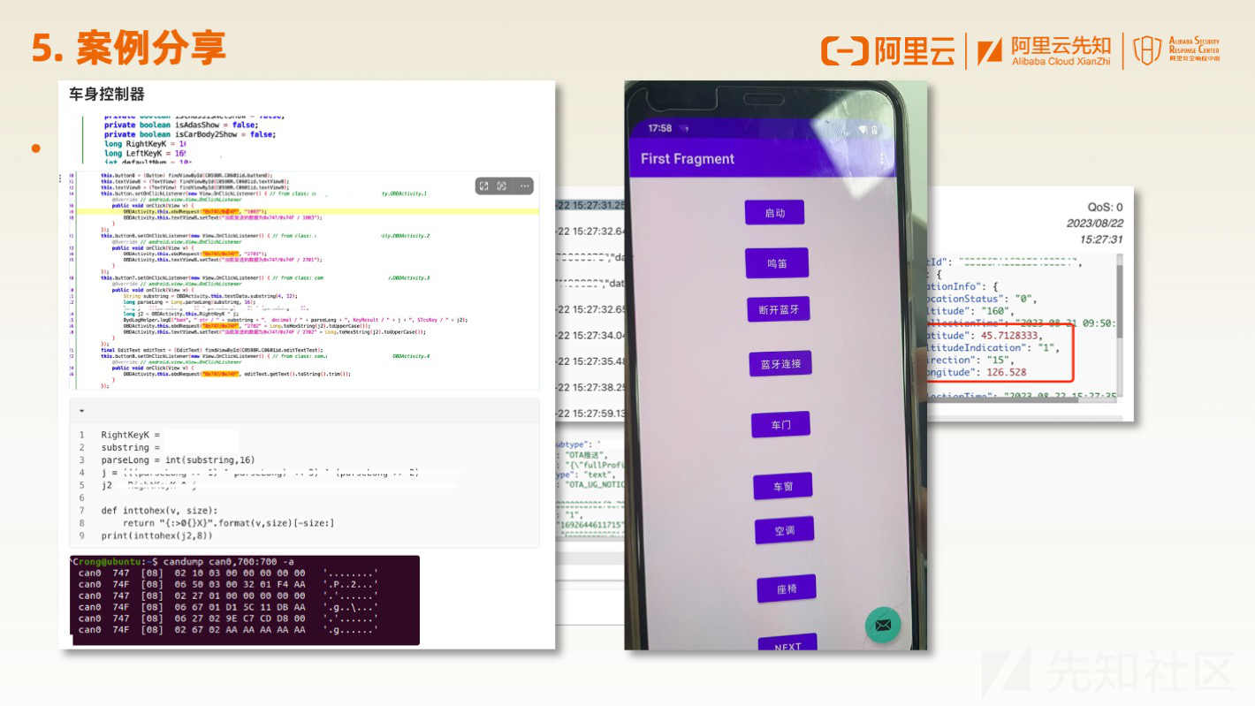Tap the 座椅 button
This screenshot has width=1255, height=706.
pos(786,588)
